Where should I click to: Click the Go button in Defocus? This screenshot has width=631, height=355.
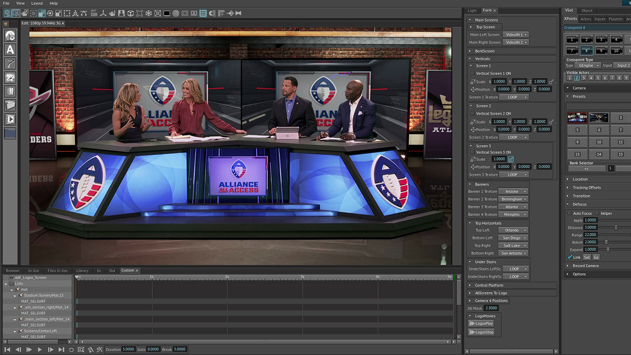coord(596,257)
